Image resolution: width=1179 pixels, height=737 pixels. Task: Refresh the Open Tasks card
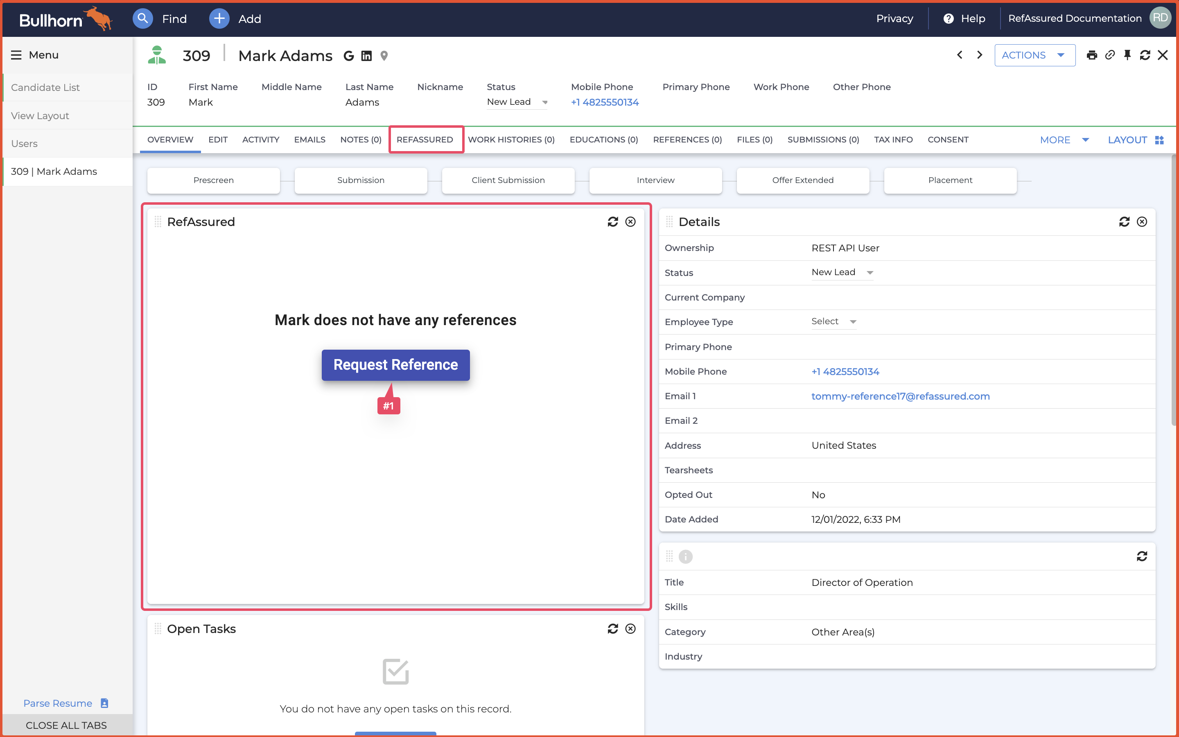tap(613, 629)
